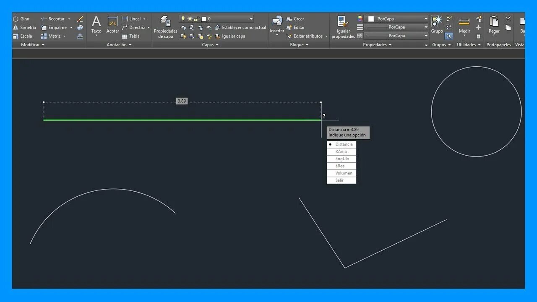Click Establecer como actual

[x=241, y=27]
